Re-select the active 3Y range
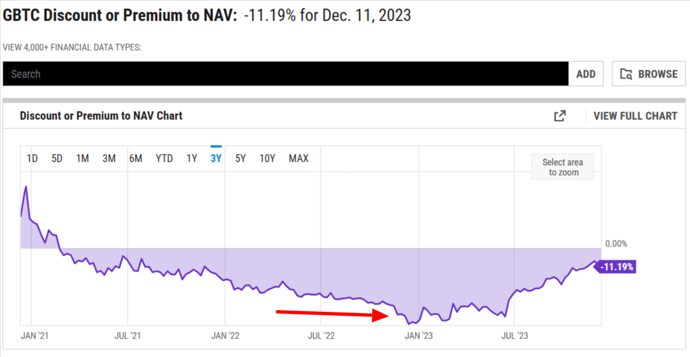Viewport: 690px width, 357px height. click(x=215, y=158)
